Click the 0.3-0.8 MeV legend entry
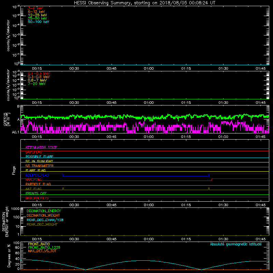The image size is (273, 273). [x=39, y=77]
